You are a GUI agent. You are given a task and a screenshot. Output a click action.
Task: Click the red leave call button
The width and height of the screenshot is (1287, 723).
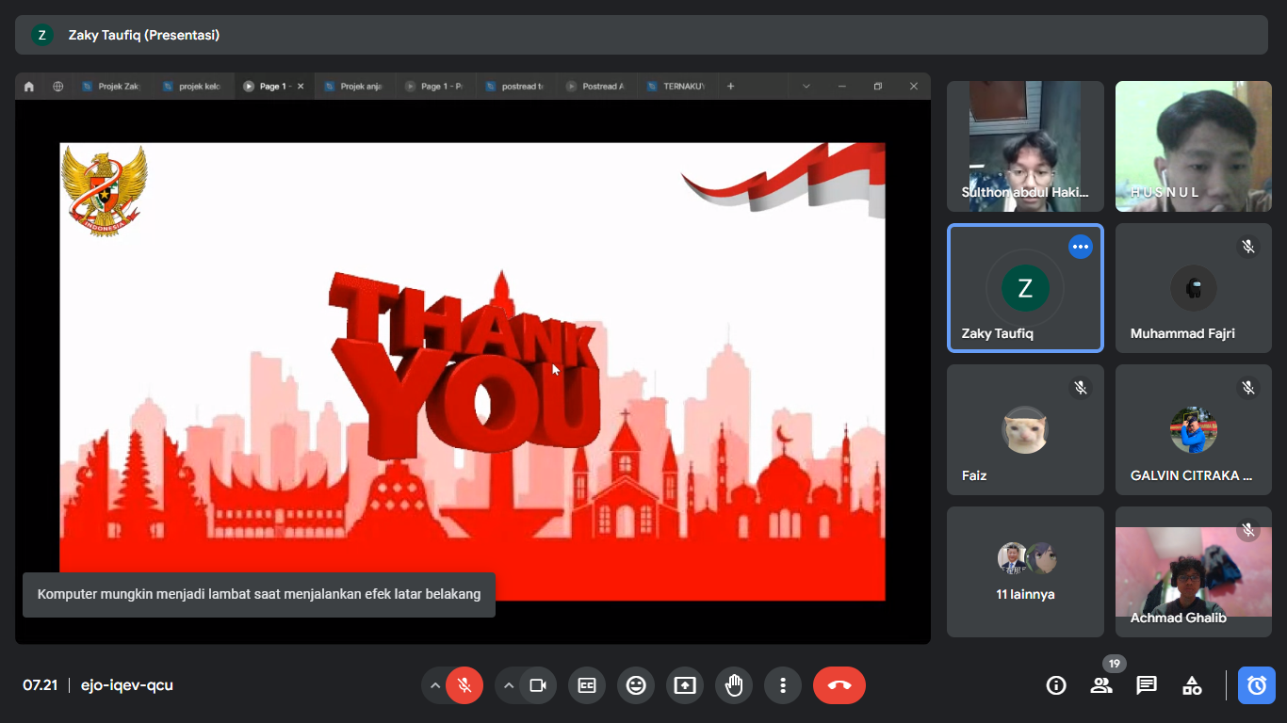(839, 685)
